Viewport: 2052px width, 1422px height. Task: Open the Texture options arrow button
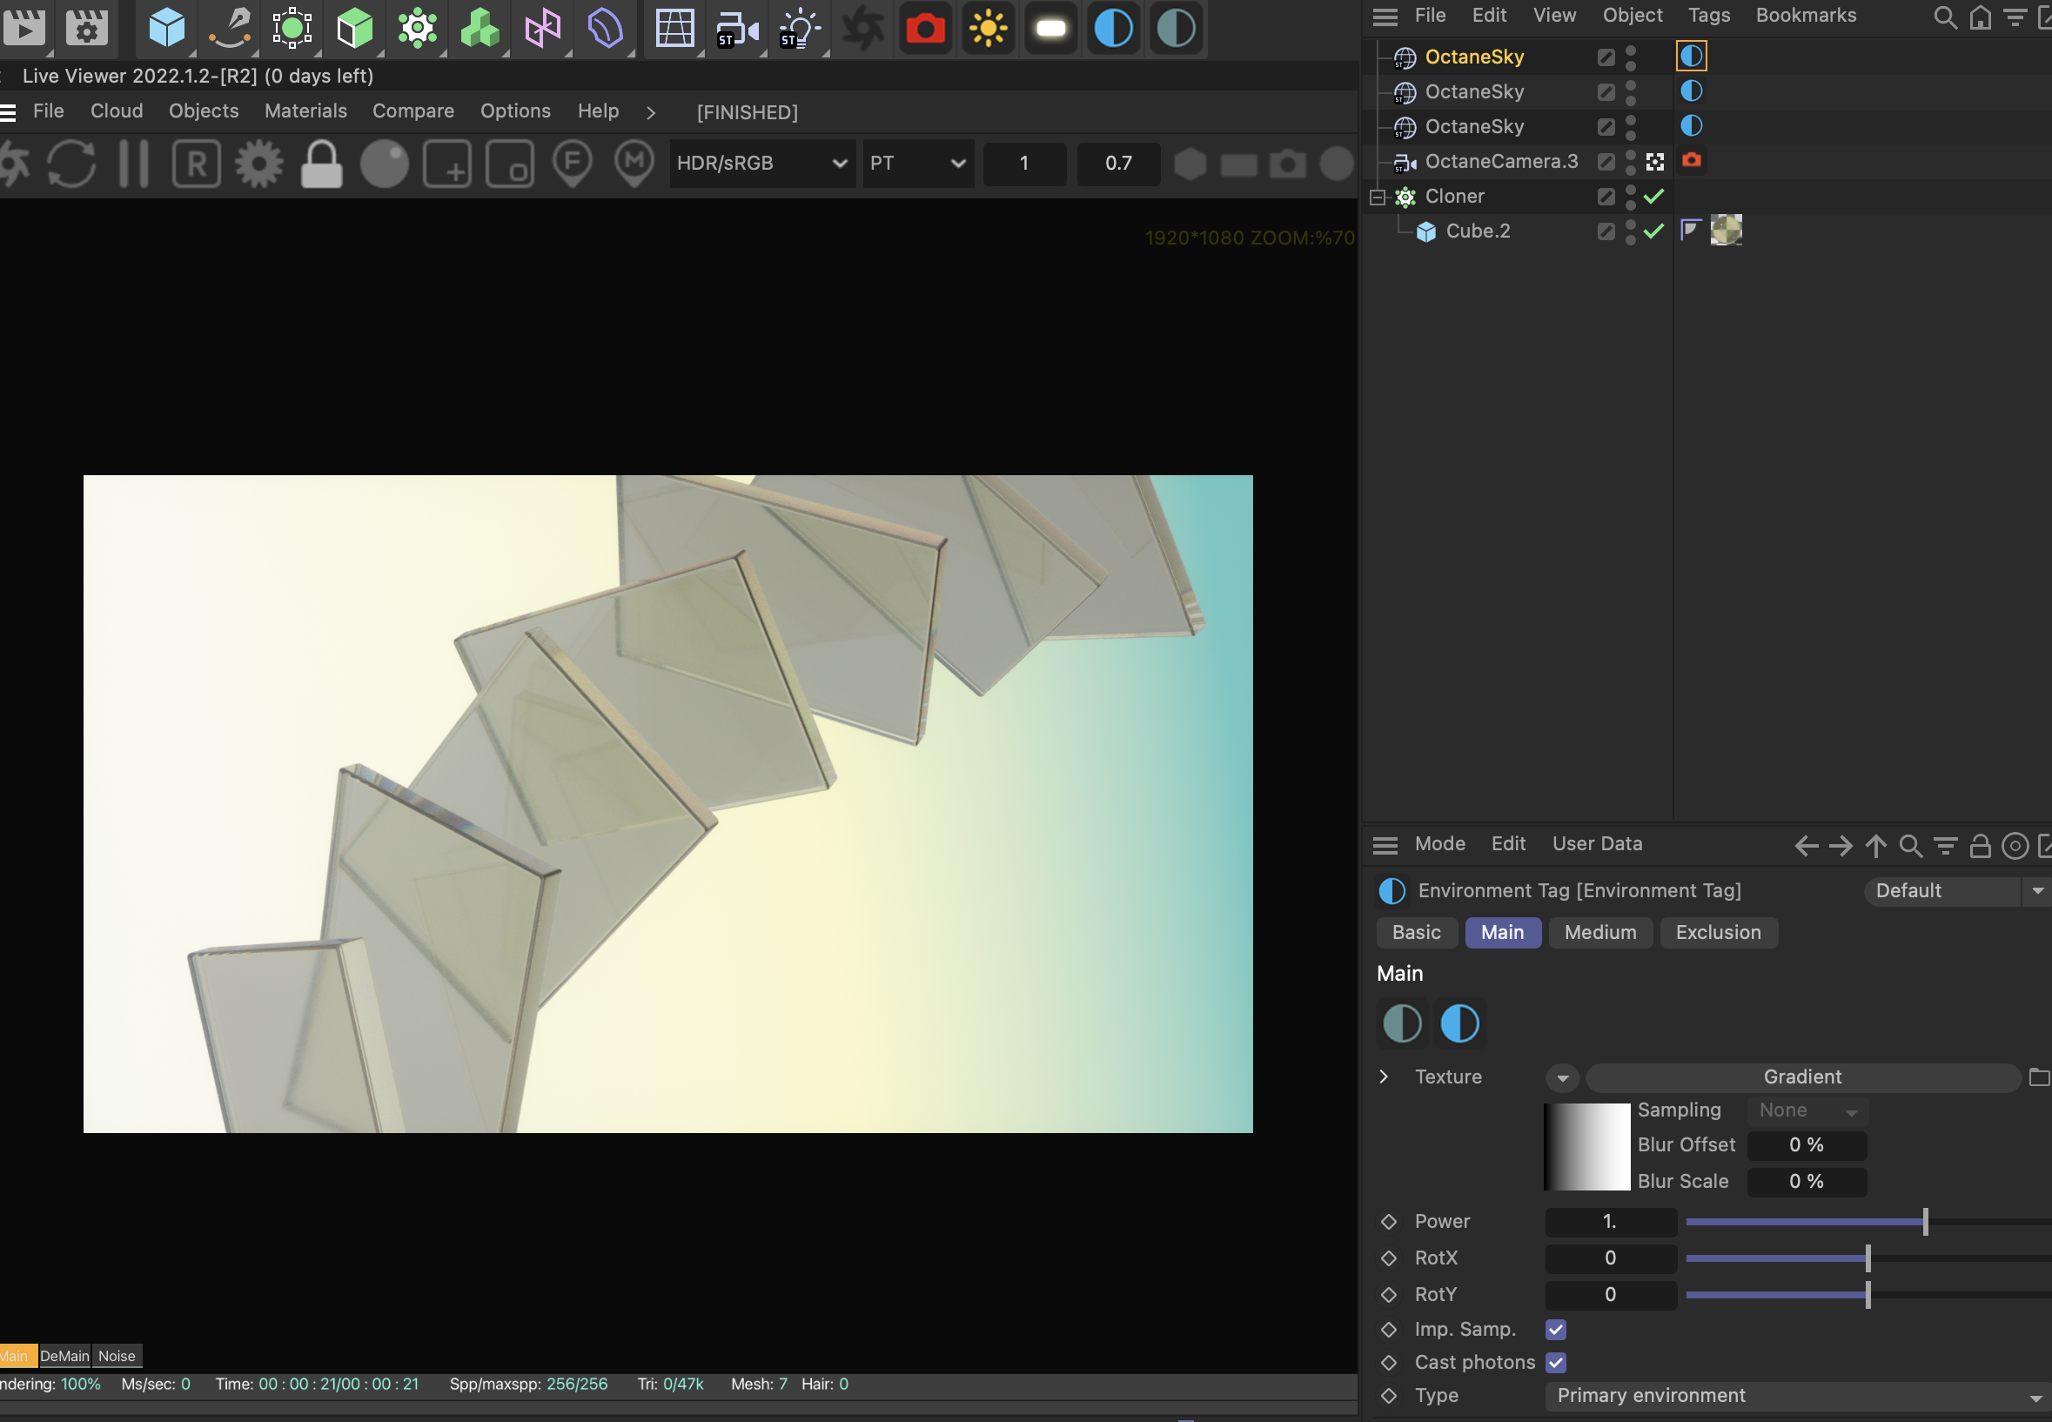(1562, 1078)
